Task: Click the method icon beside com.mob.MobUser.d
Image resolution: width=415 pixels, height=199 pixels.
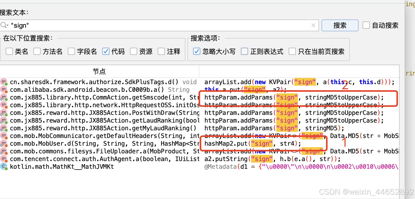Action: (x=4, y=144)
